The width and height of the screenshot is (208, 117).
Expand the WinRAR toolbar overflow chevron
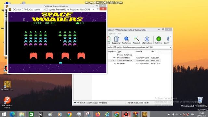(170, 36)
